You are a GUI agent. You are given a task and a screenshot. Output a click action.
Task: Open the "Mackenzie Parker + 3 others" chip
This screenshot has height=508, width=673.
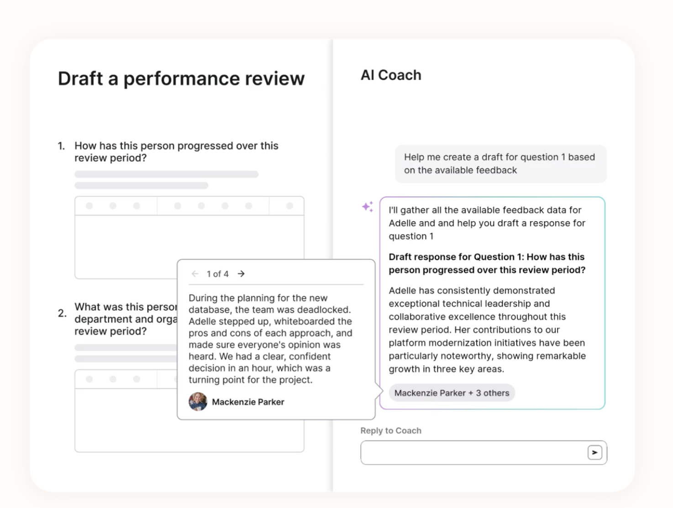tap(452, 393)
